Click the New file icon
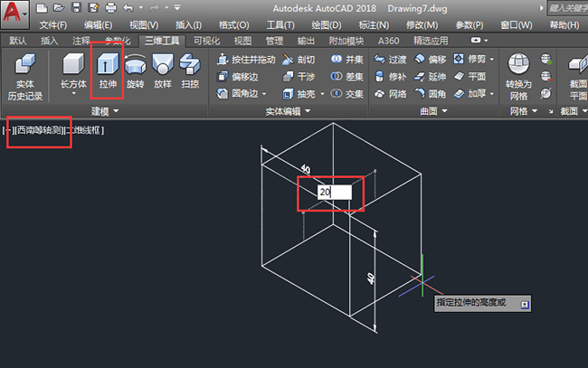Screen dimensions: 588x368 42,8
